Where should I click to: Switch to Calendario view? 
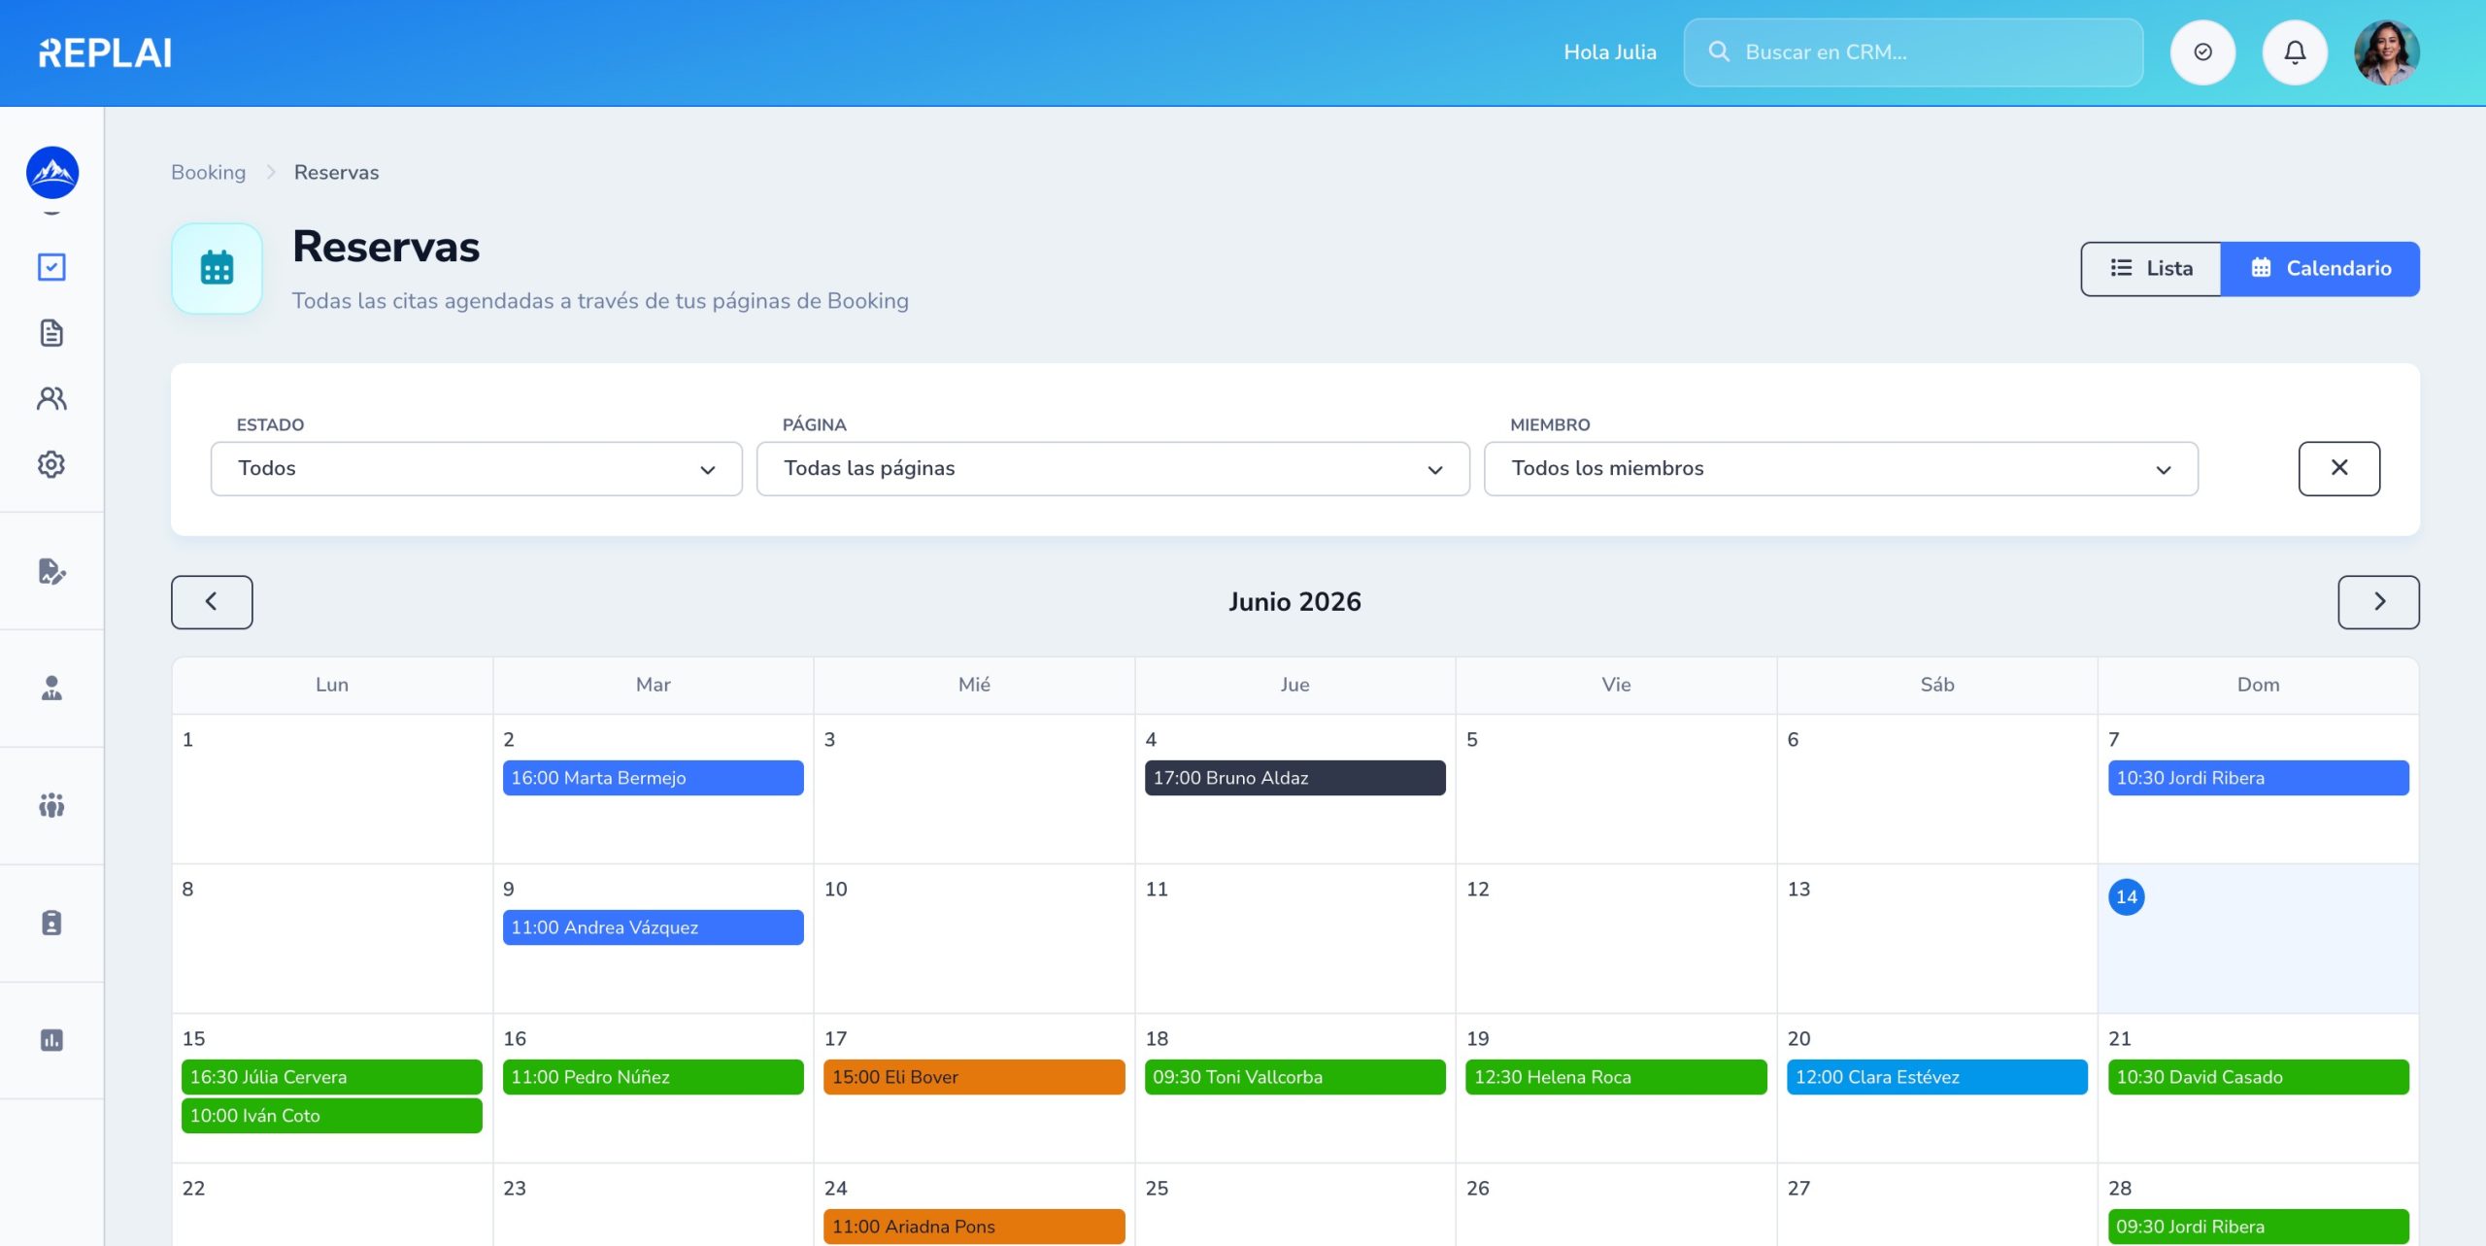point(2320,269)
